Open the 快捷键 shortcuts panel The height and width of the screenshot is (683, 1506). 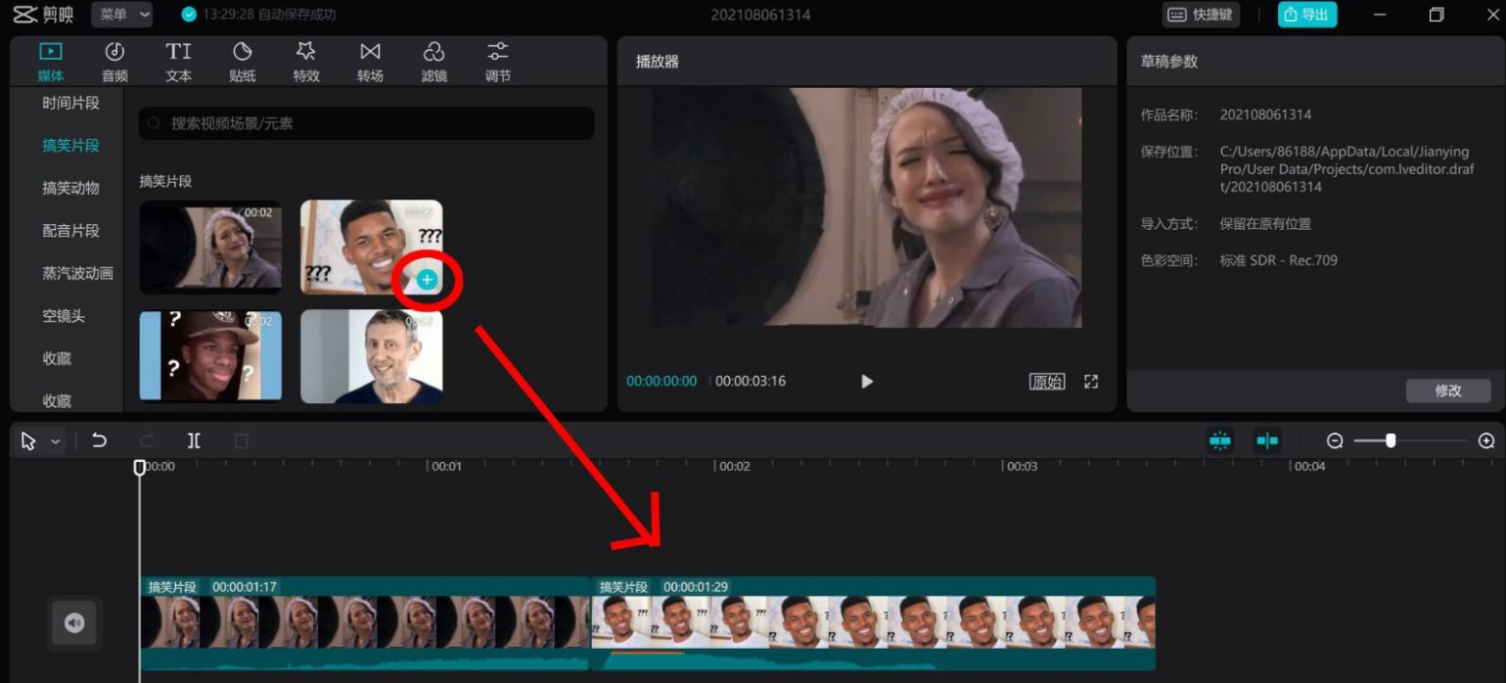tap(1202, 15)
